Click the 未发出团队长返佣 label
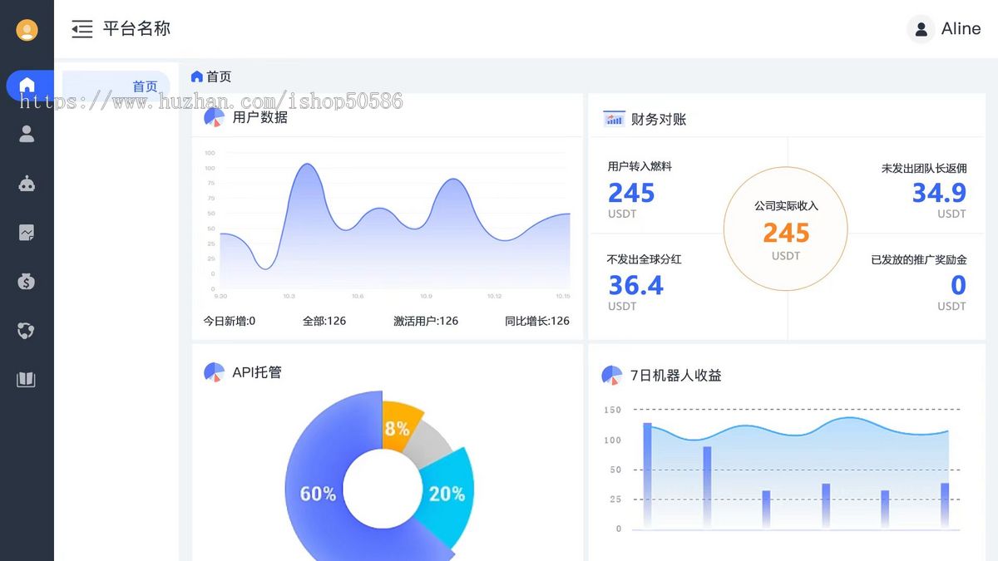The image size is (998, 561). click(924, 168)
